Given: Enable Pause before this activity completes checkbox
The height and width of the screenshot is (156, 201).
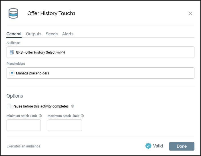Looking at the screenshot, I should 9,106.
